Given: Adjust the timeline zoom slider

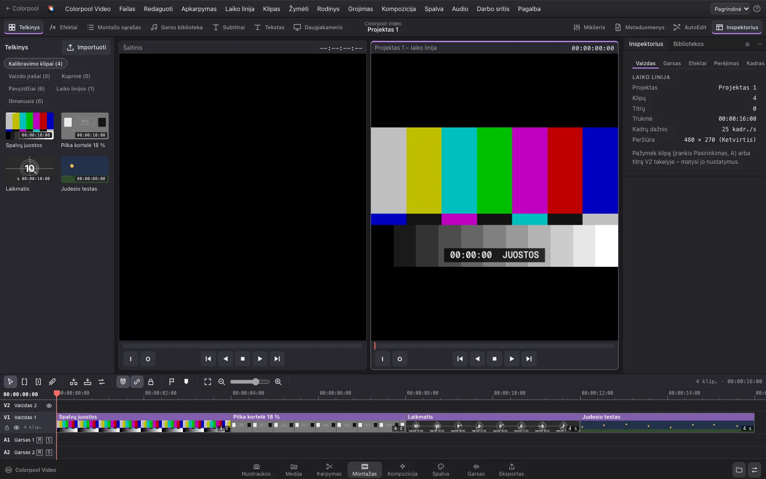Looking at the screenshot, I should pyautogui.click(x=249, y=382).
